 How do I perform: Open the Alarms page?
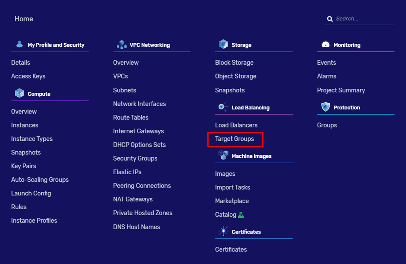point(327,76)
